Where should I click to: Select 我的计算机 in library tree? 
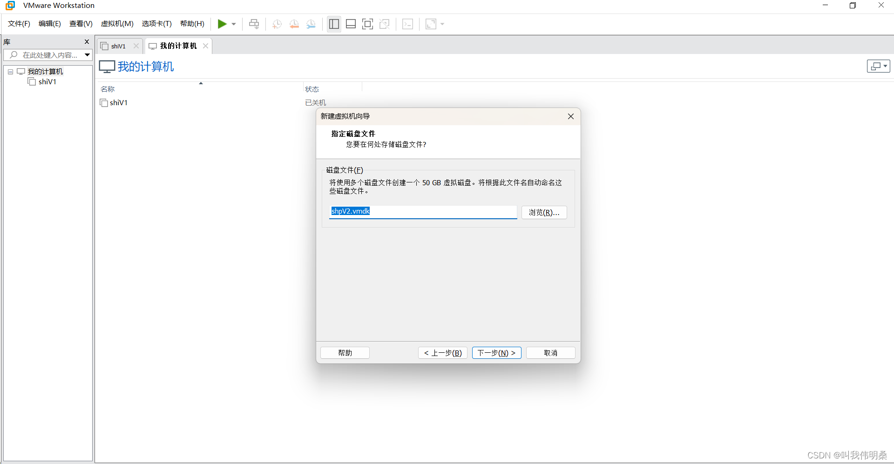pyautogui.click(x=45, y=71)
